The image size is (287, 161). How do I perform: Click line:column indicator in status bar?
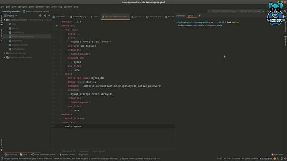[x=220, y=159]
